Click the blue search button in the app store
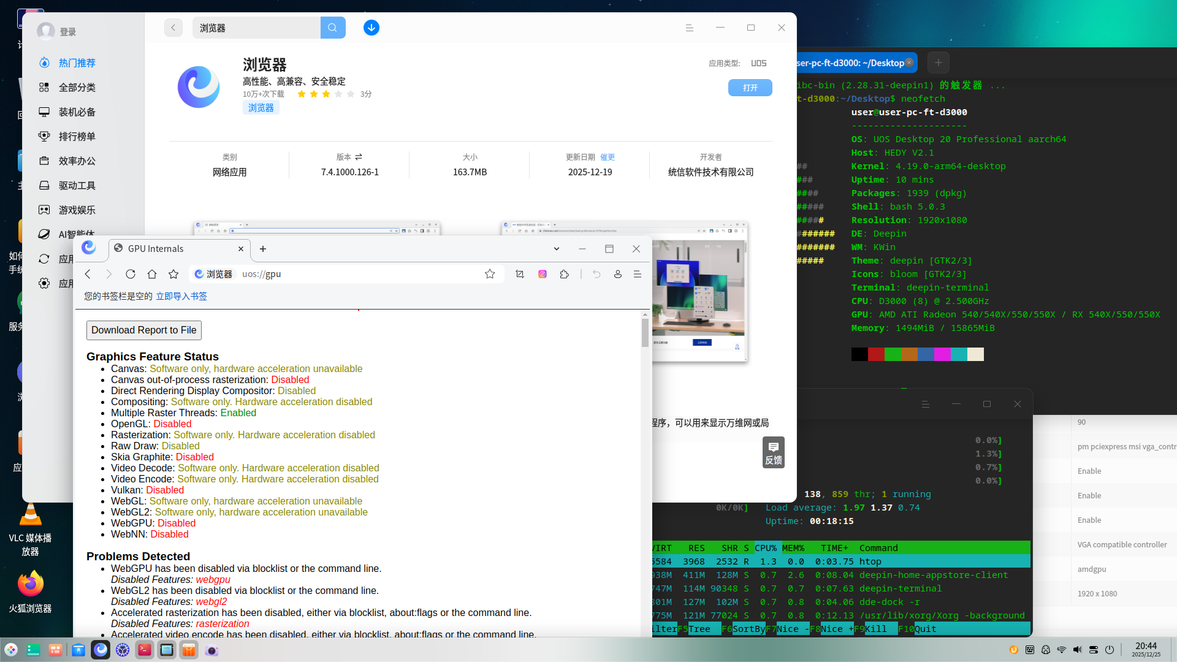1177x662 pixels. (333, 28)
